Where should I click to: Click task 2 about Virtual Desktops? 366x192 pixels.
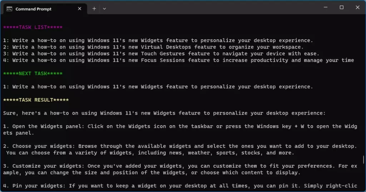pos(153,47)
